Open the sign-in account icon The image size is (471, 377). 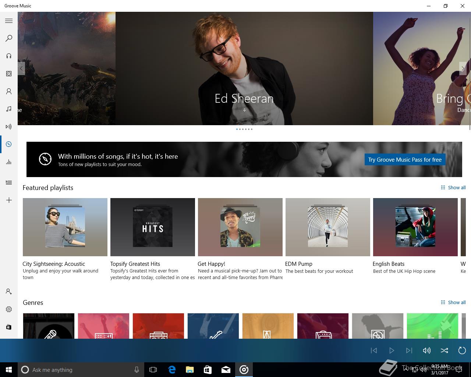[9, 292]
